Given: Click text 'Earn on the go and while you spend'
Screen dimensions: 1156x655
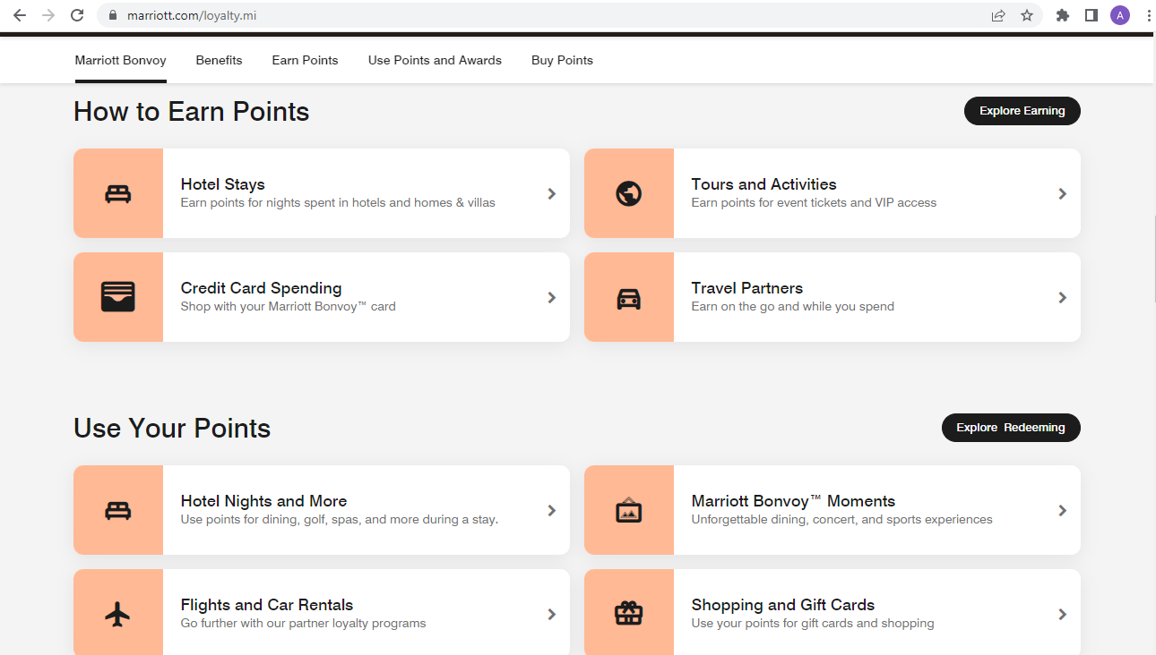Looking at the screenshot, I should (x=792, y=307).
